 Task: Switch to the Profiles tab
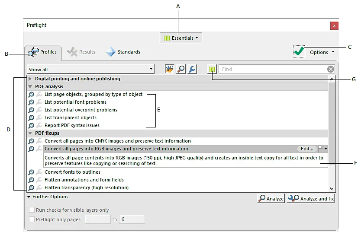tap(43, 52)
